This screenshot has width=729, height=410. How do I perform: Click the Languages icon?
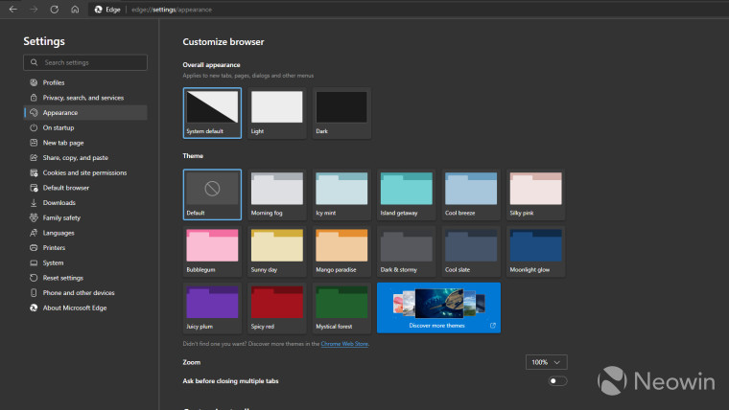(x=34, y=233)
